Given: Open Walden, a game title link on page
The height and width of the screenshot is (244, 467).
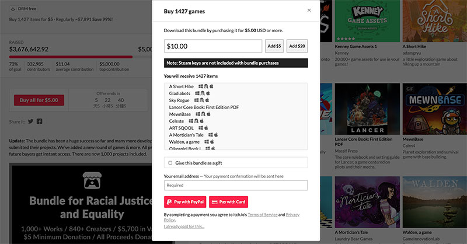Looking at the screenshot, I should [x=417, y=232].
